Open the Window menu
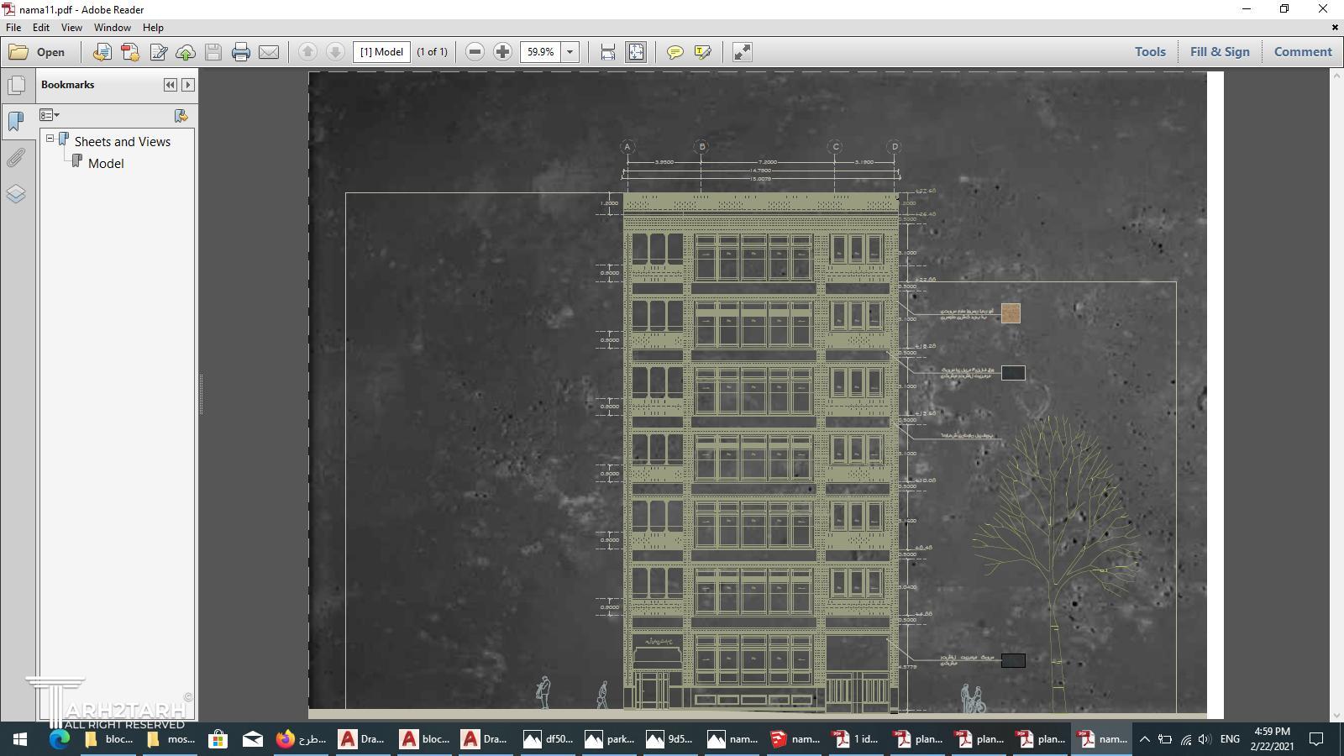This screenshot has height=756, width=1344. [x=112, y=27]
